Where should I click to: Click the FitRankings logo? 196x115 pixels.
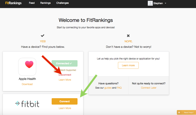click(13, 3)
